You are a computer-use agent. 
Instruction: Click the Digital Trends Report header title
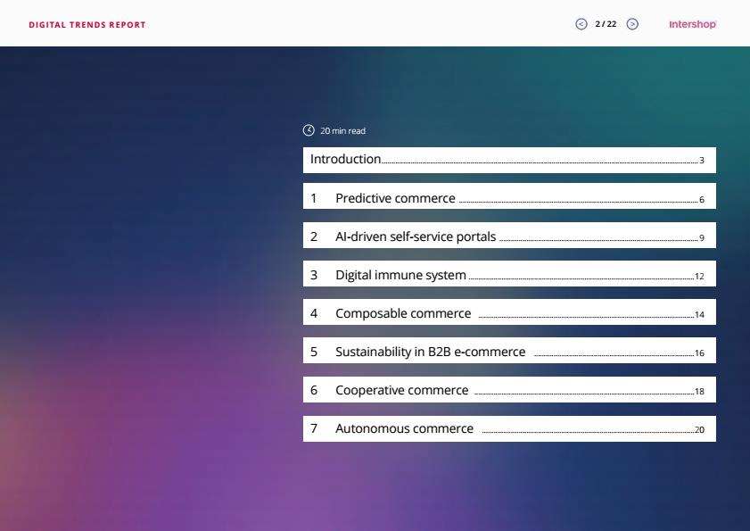click(x=87, y=25)
